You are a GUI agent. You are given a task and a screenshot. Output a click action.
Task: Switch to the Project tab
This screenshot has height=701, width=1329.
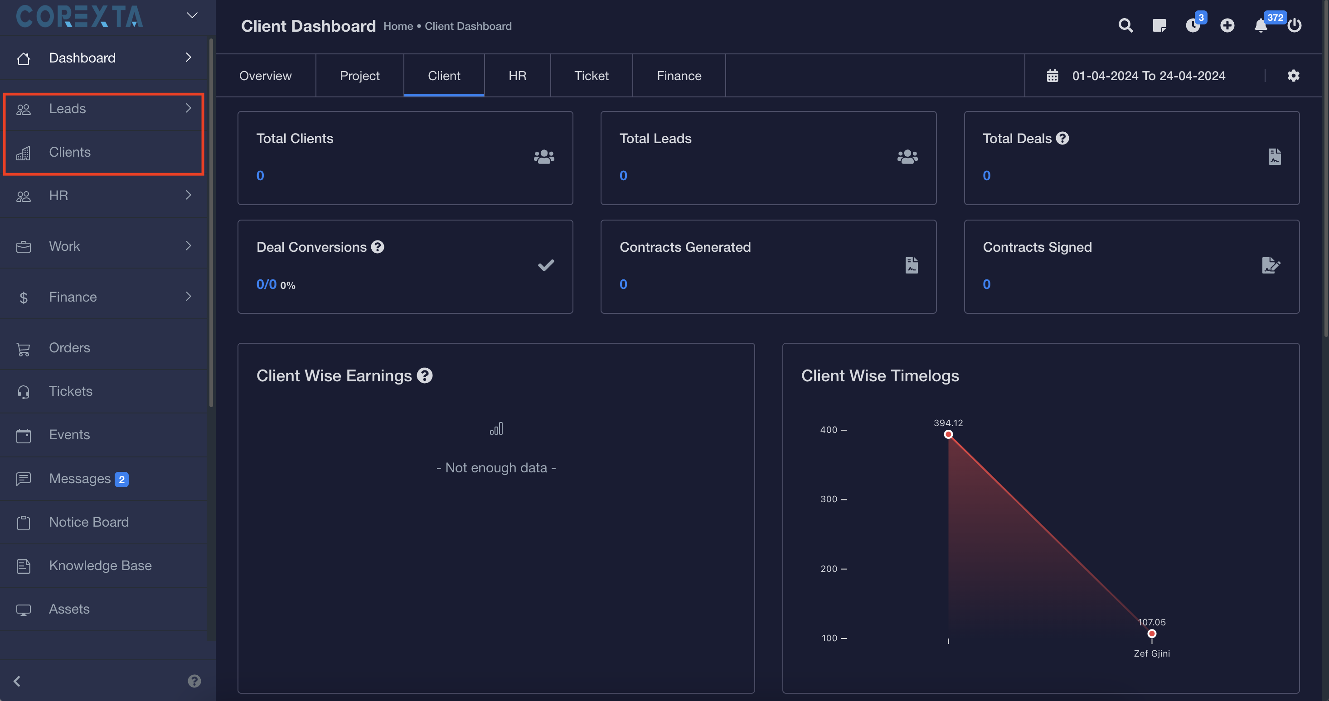point(359,76)
